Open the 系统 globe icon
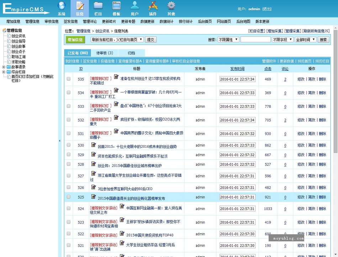338x257 pixels. pyautogui.click(x=62, y=6)
